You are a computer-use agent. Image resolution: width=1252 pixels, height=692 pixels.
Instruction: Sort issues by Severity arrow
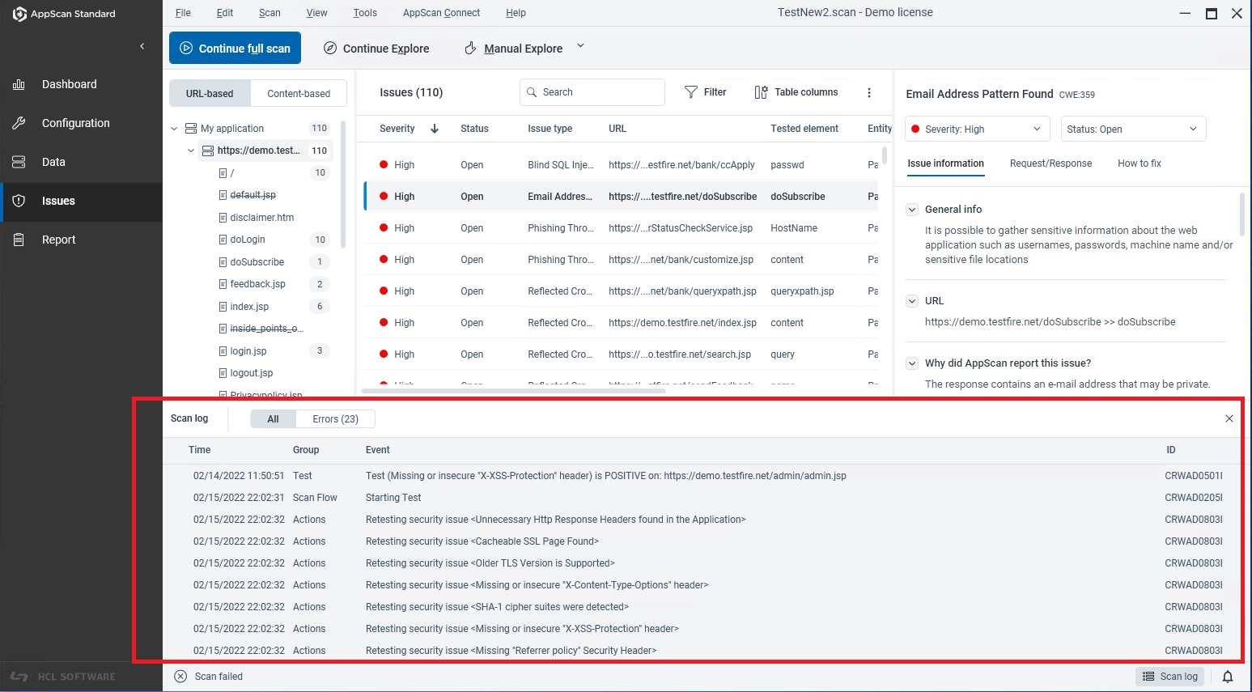(435, 129)
